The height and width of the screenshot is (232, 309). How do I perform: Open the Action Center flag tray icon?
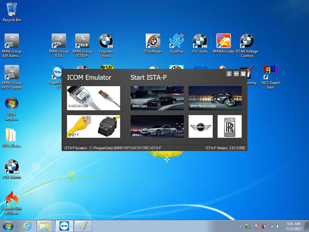(256, 226)
